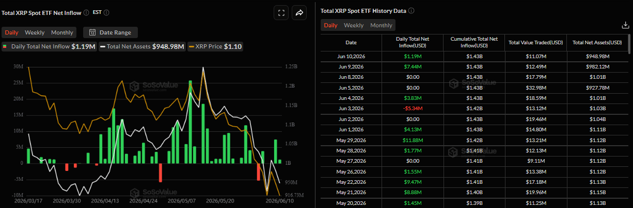Click the $7.44M net inflow cell
The image size is (633, 208).
pyautogui.click(x=413, y=66)
